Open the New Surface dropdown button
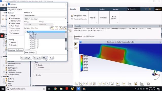The width and height of the screenshot is (162, 91). [x=30, y=52]
